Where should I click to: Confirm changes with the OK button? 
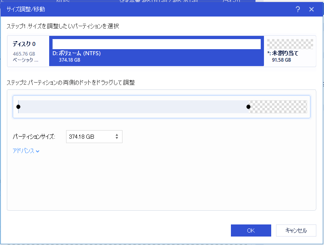pyautogui.click(x=251, y=230)
